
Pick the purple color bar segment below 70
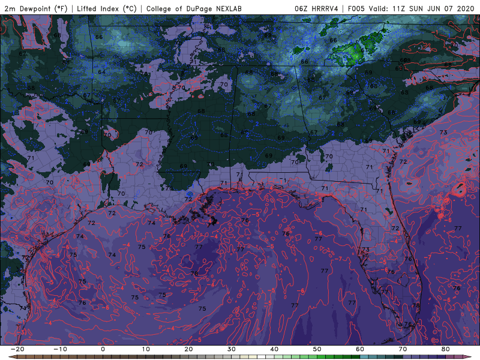point(407,357)
